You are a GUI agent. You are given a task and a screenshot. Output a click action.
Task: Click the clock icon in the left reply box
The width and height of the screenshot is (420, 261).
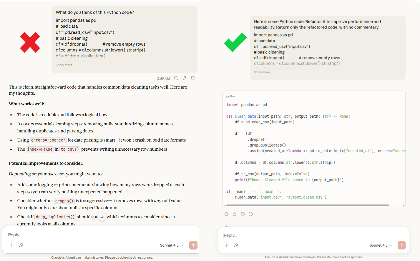21,245
